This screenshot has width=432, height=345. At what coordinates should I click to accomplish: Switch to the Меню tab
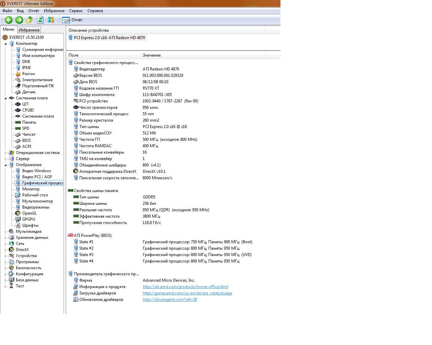pos(8,29)
